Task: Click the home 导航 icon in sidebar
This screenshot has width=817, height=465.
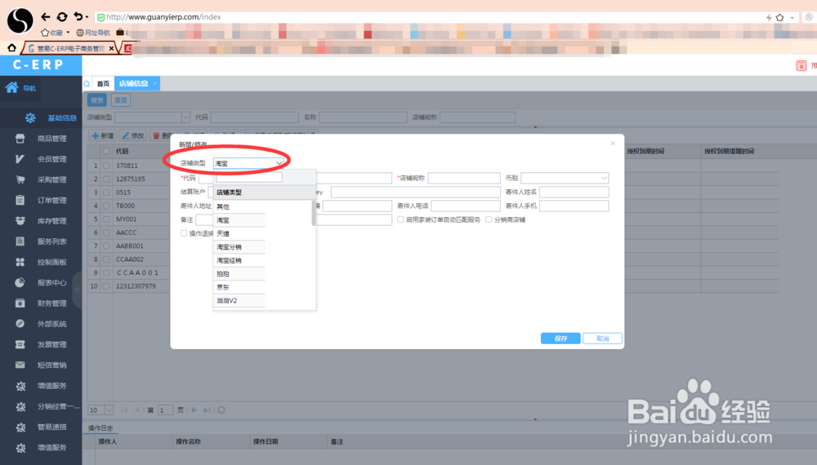Action: pos(11,87)
